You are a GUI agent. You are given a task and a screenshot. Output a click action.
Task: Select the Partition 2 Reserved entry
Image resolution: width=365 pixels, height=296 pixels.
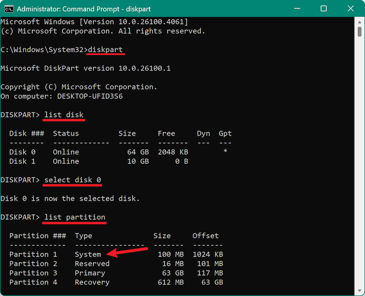[55, 264]
